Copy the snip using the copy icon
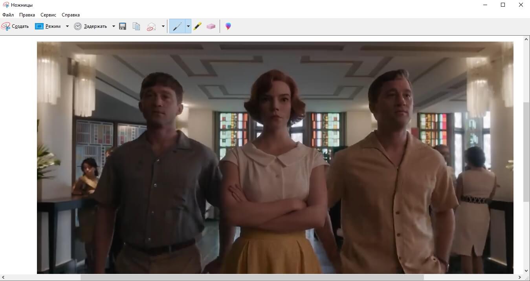This screenshot has height=281, width=530. tap(136, 26)
